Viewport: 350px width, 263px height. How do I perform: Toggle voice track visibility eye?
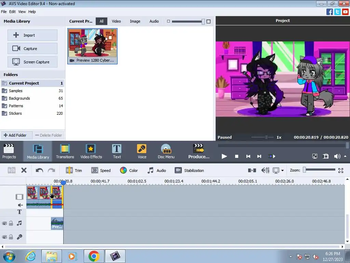(4, 237)
